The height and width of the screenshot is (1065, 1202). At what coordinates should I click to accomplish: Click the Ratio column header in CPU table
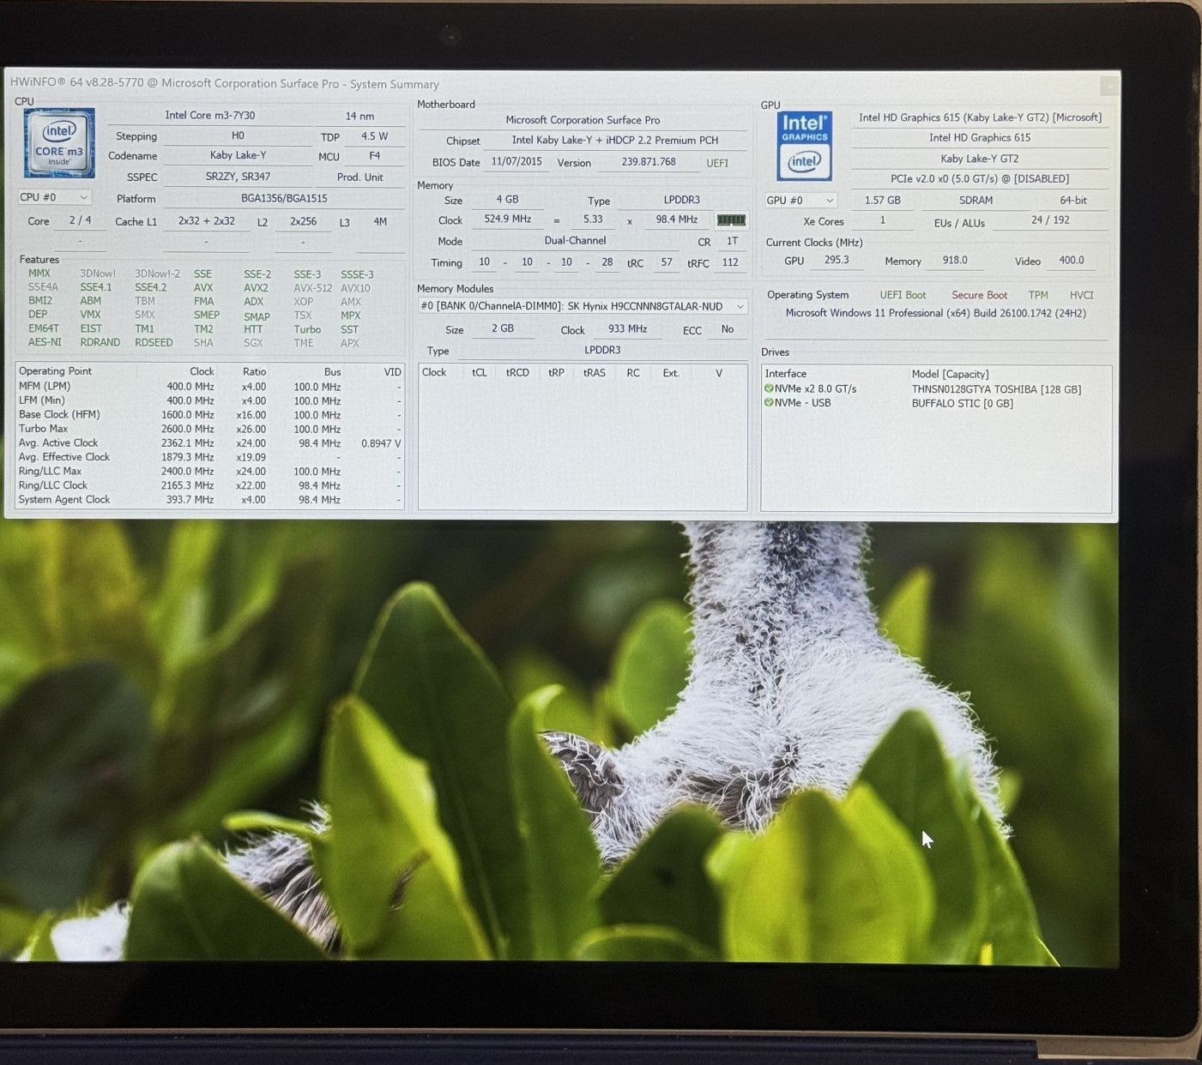click(254, 372)
